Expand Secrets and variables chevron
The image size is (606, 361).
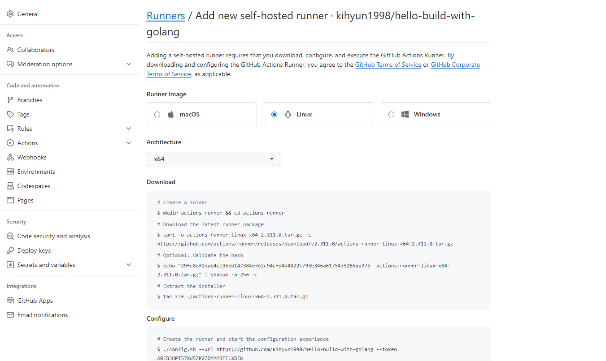click(129, 265)
